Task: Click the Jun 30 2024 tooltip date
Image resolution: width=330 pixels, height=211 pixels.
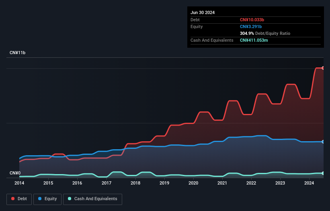Action: pyautogui.click(x=203, y=12)
